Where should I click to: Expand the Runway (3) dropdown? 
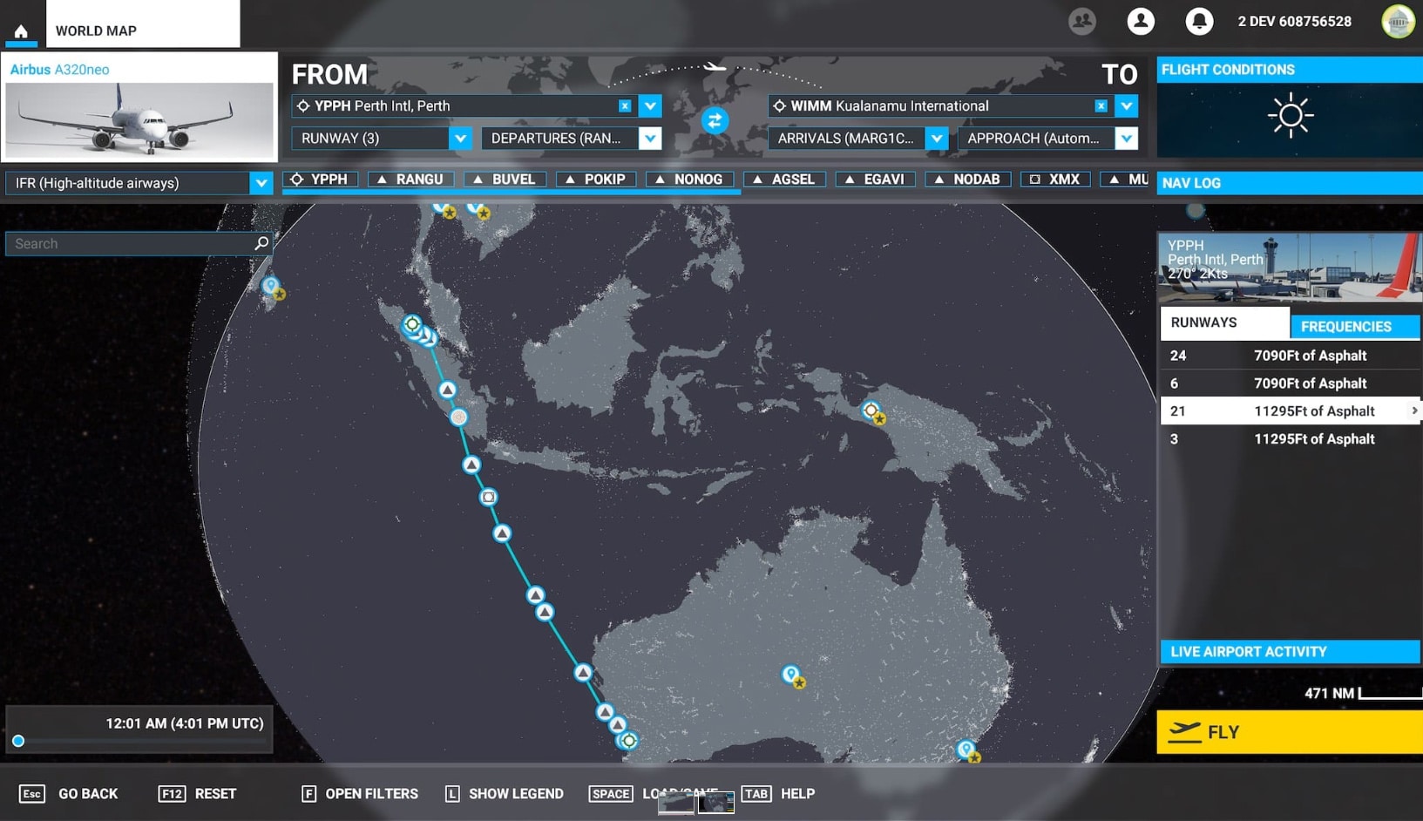pyautogui.click(x=460, y=139)
